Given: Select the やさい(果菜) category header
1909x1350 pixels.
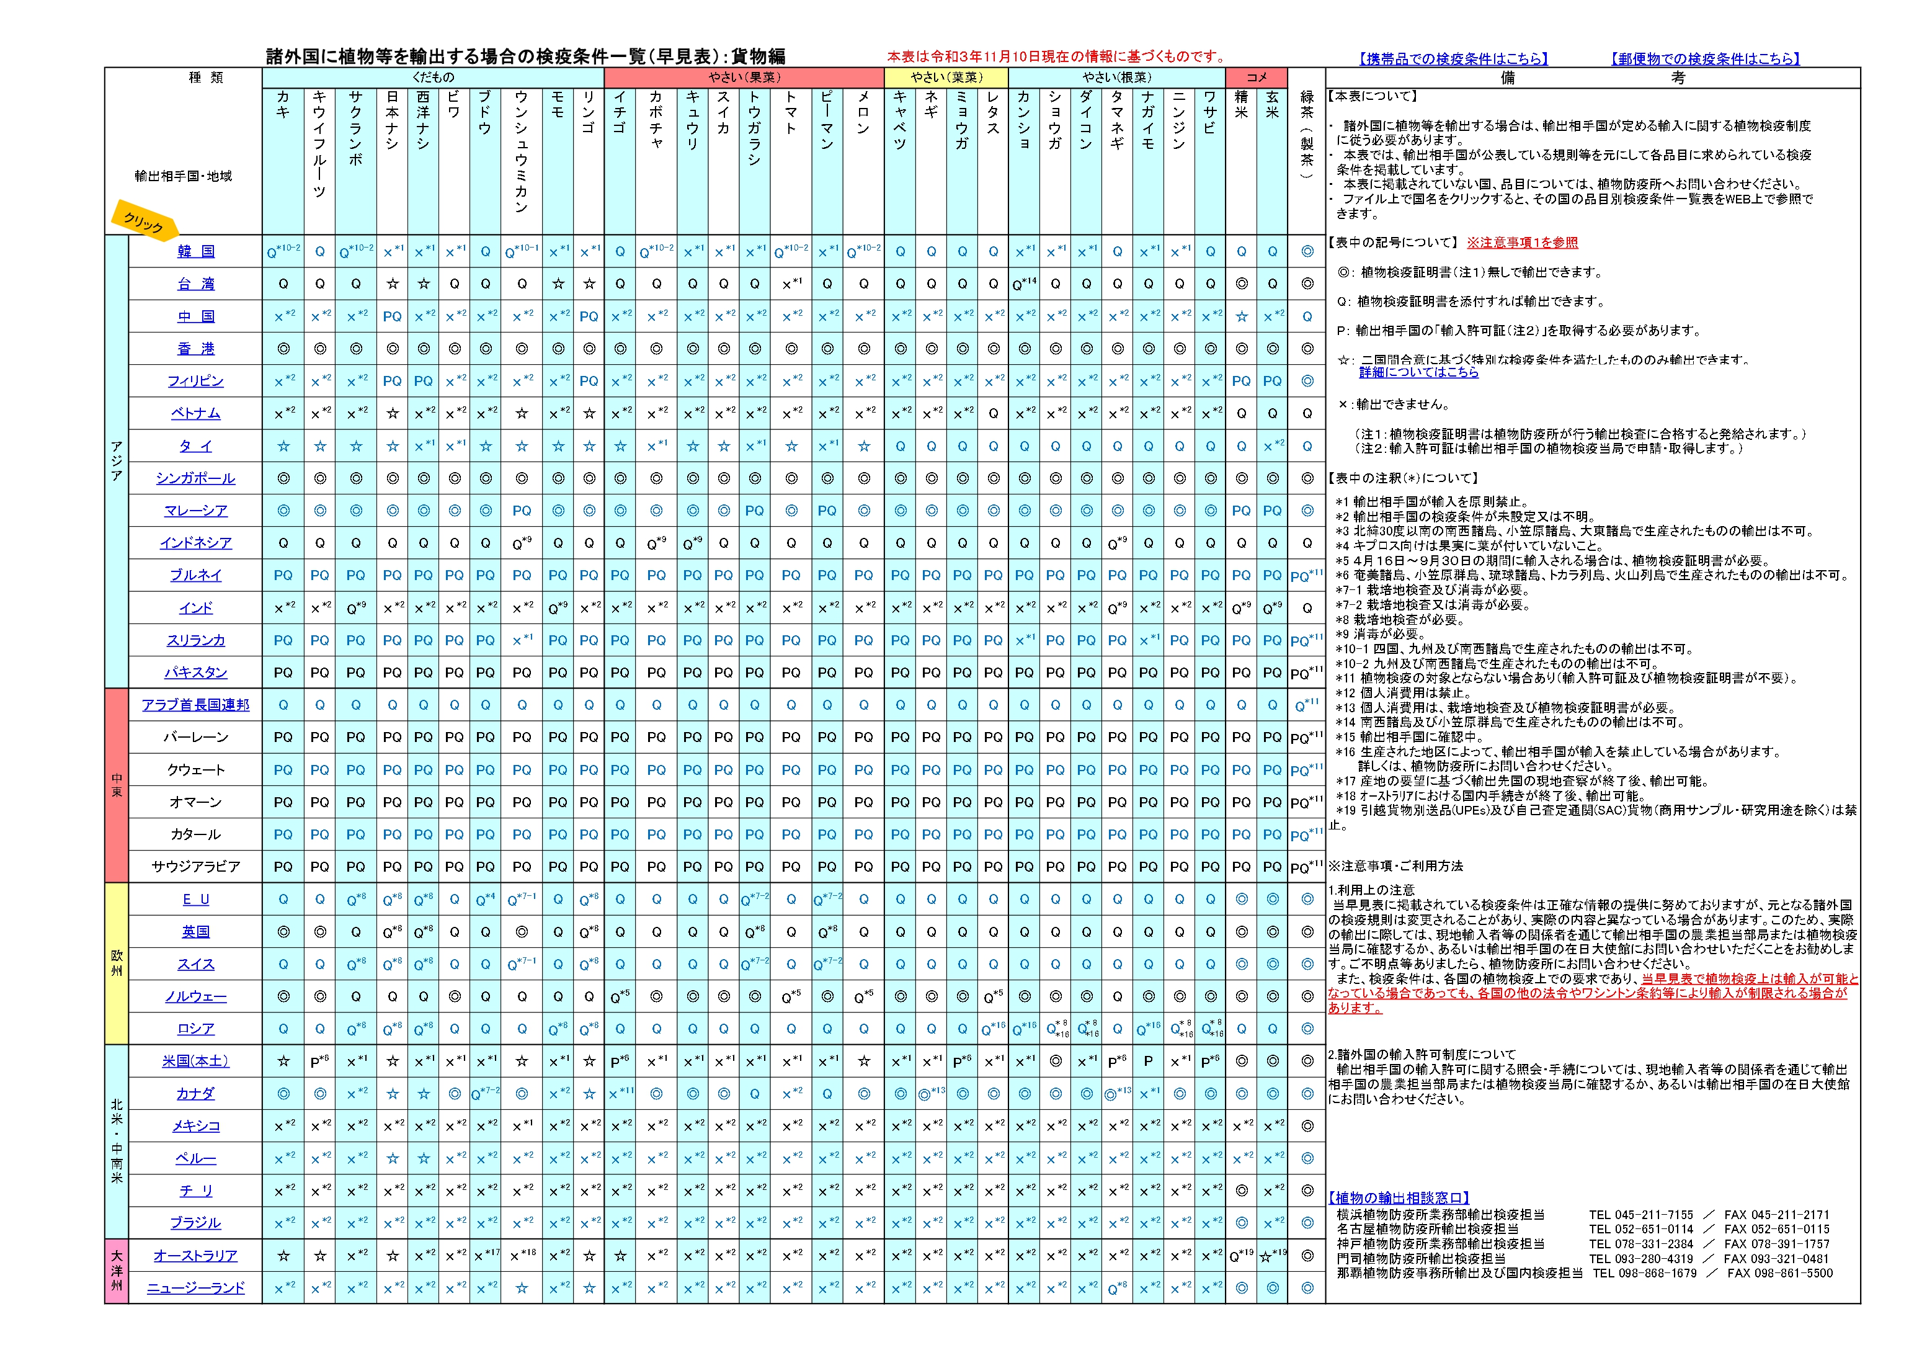Looking at the screenshot, I should point(744,78).
